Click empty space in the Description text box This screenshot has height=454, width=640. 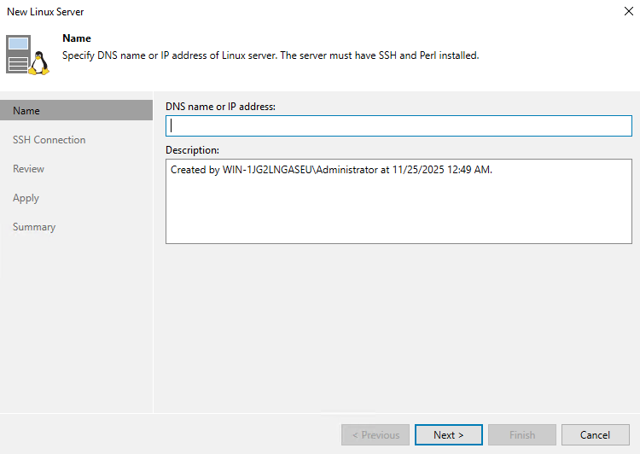click(399, 213)
